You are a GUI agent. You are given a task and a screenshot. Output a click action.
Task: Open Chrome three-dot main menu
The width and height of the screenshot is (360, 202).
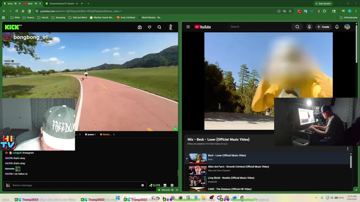[356, 11]
